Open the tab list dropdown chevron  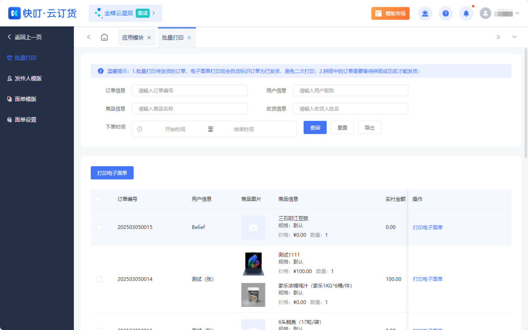(514, 37)
